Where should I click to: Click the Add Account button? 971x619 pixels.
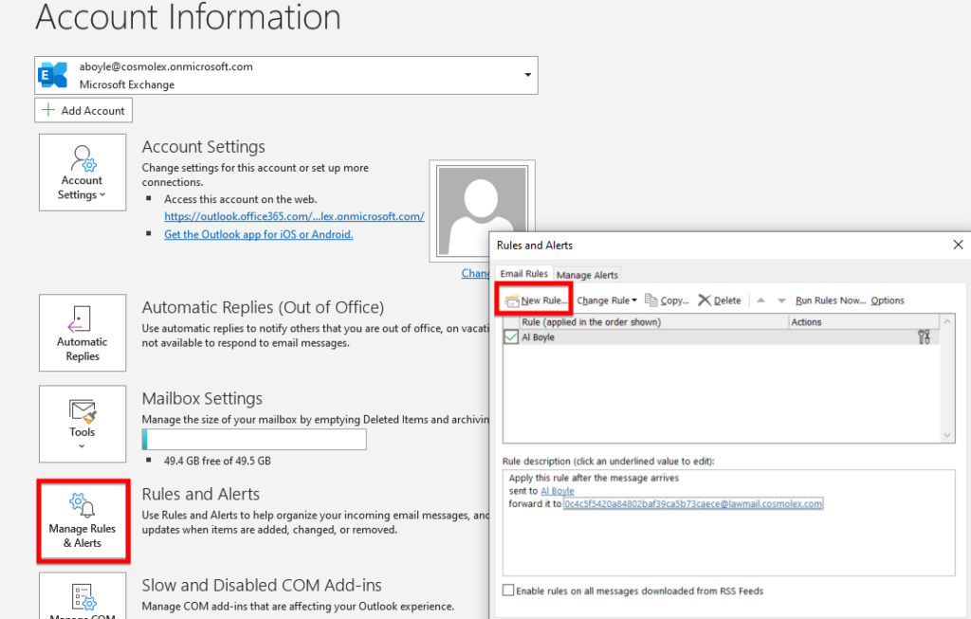tap(82, 110)
